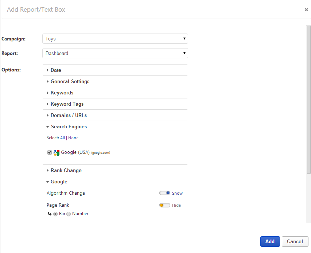The width and height of the screenshot is (311, 253).
Task: Expand the Date options section
Action: (x=56, y=70)
